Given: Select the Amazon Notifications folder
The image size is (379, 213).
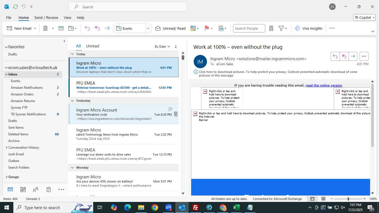Looking at the screenshot, I should click(27, 88).
